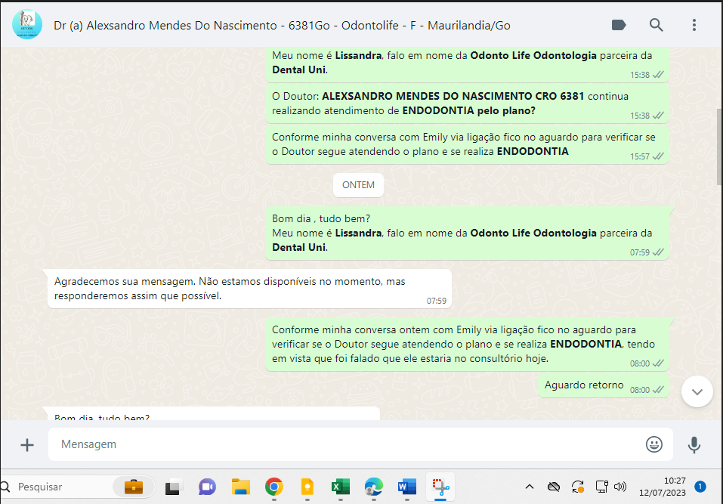Open the contact profile picture

[27, 24]
